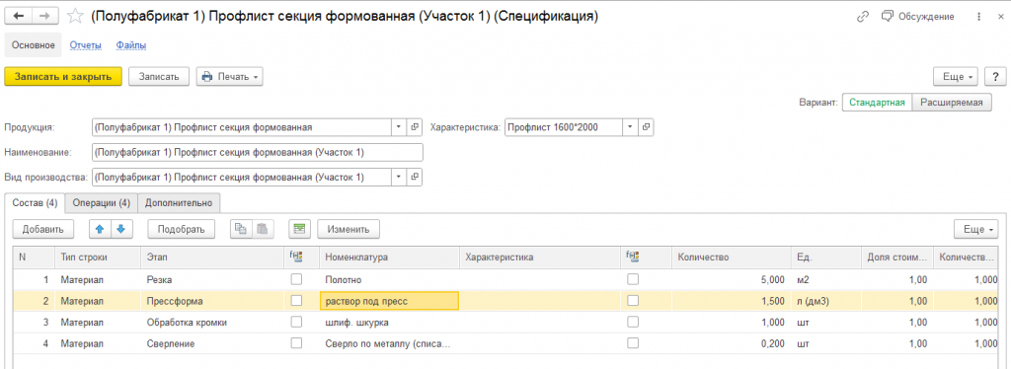Open Продукция field linked item icon
Viewport: 1011px width, 369px height.
[x=416, y=127]
